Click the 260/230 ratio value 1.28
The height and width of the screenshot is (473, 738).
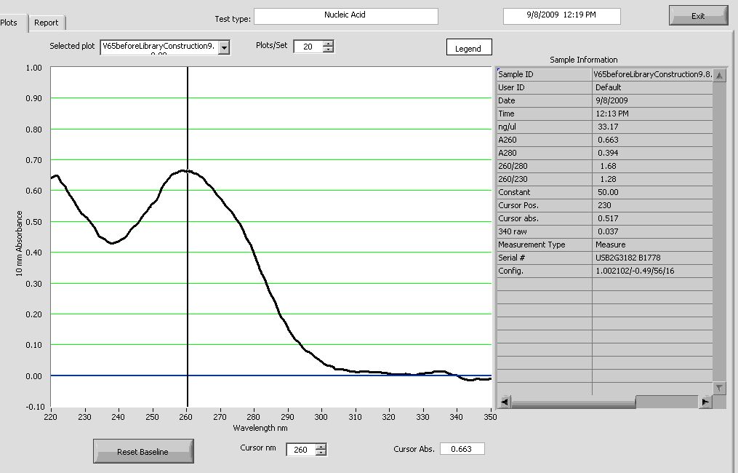[608, 180]
